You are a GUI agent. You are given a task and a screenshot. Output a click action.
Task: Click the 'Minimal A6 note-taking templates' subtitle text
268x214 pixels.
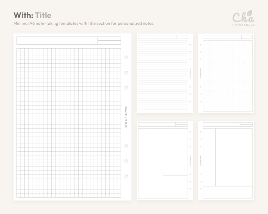coord(84,23)
